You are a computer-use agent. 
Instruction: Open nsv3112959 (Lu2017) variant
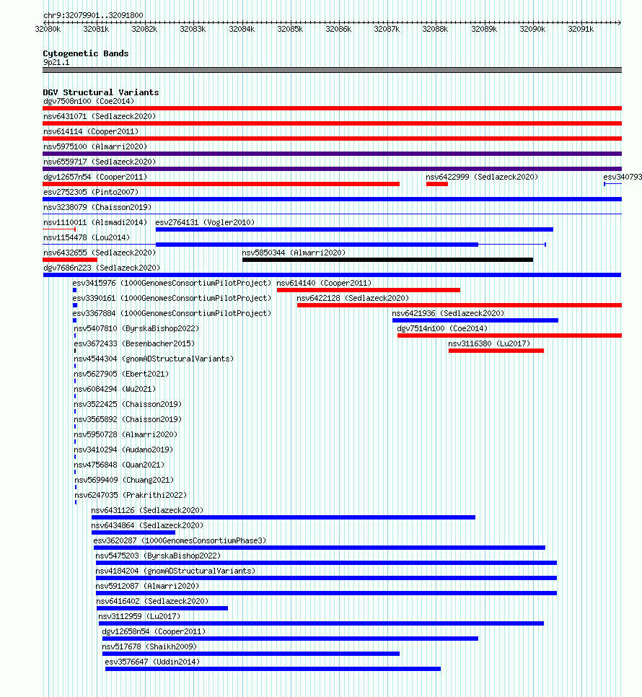[x=139, y=616]
